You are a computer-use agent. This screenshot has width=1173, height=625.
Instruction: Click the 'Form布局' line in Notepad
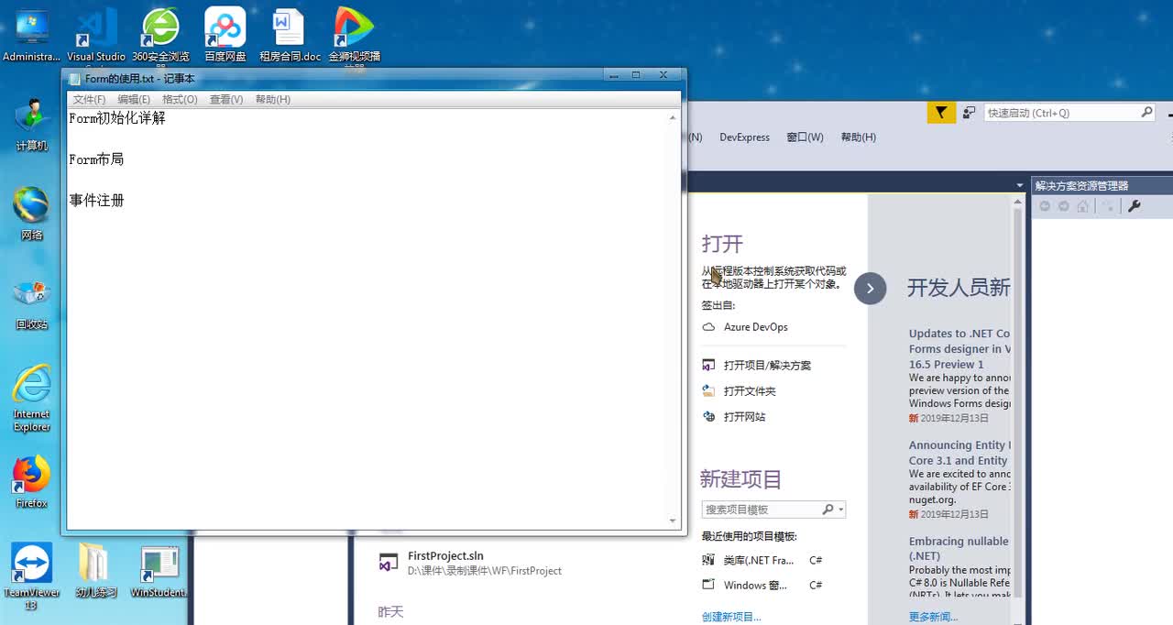coord(96,159)
